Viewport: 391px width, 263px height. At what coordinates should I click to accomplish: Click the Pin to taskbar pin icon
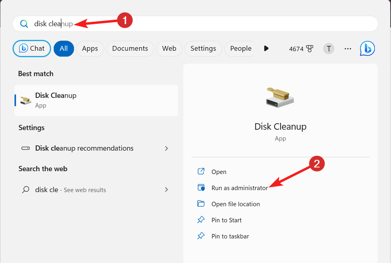coord(201,236)
